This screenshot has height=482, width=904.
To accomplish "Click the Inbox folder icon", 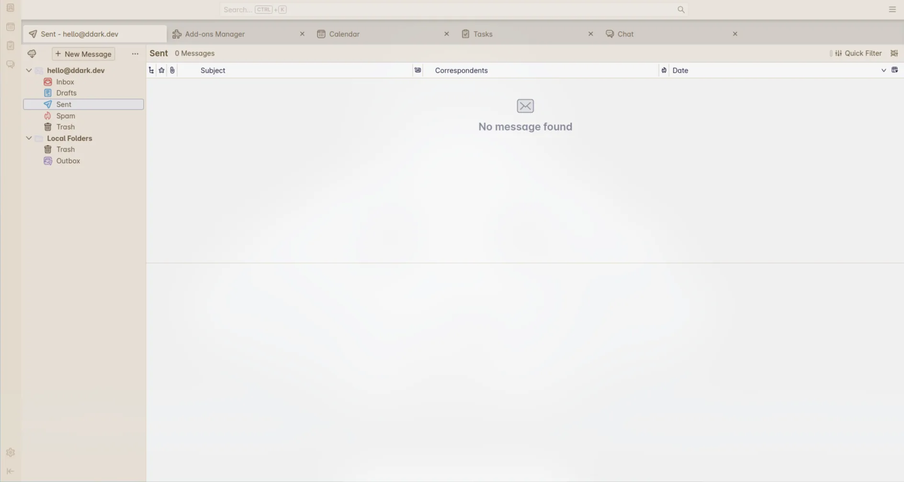I will 48,82.
